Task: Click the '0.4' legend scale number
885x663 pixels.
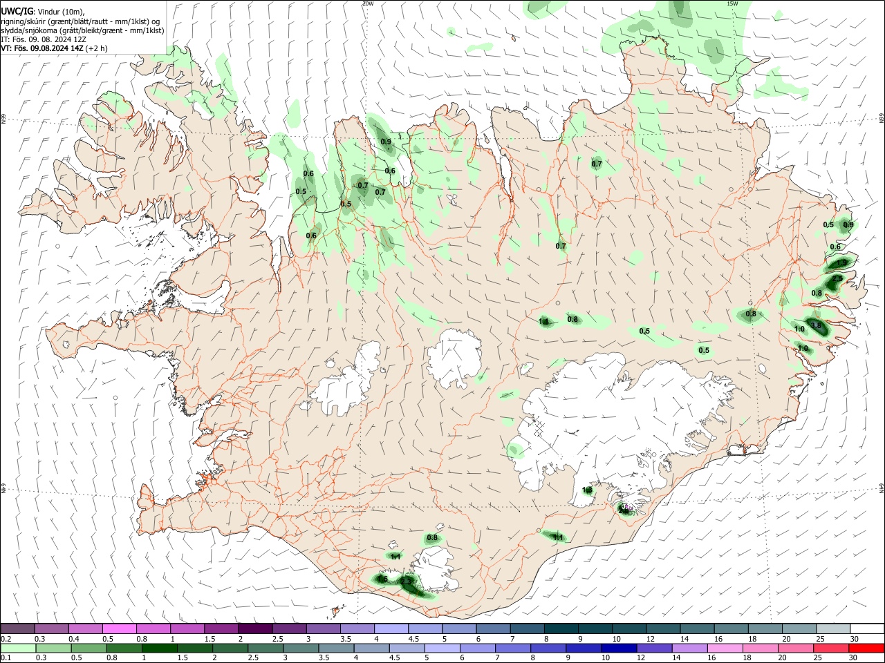Action: [x=74, y=639]
